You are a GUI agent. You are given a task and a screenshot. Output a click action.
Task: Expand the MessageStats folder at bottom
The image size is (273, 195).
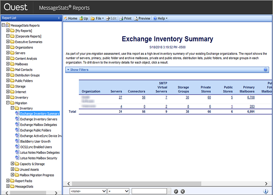(8, 186)
